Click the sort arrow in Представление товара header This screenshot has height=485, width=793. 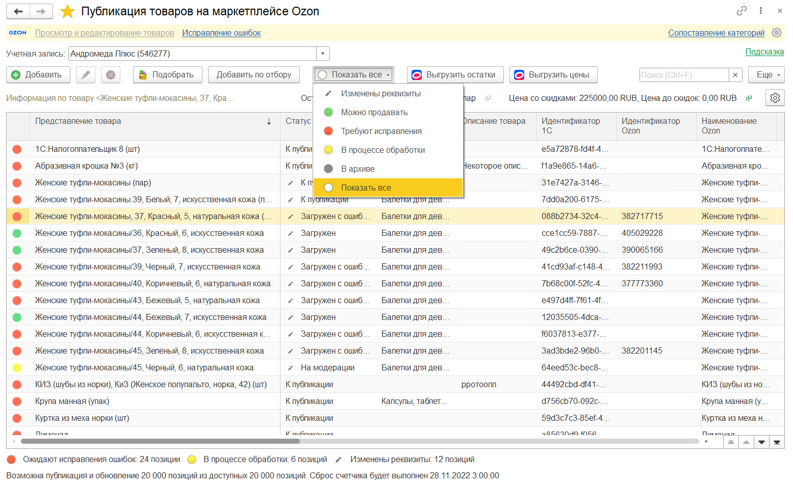tap(269, 121)
